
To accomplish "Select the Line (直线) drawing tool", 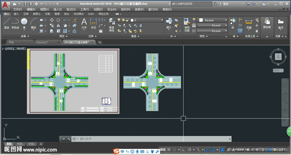I will tap(7, 23).
